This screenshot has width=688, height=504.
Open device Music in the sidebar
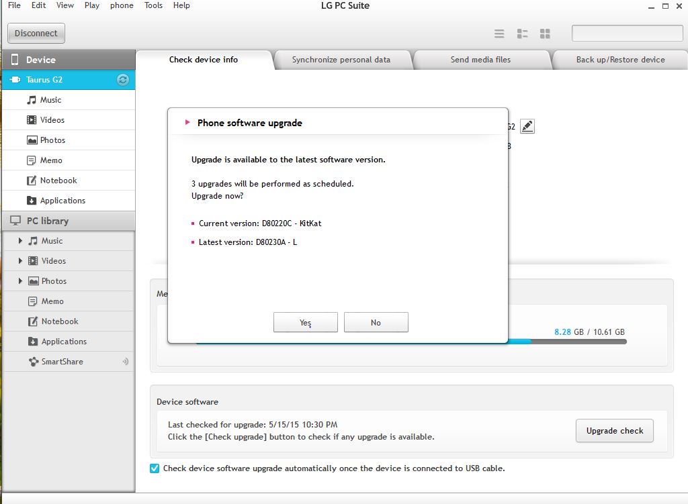click(69, 100)
